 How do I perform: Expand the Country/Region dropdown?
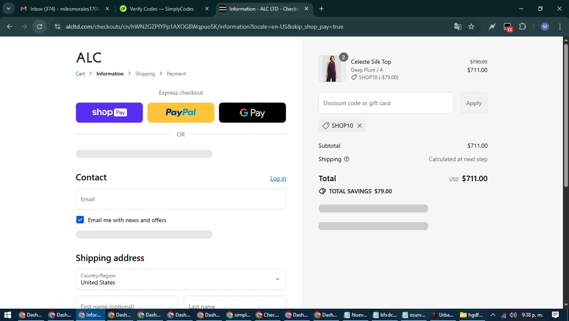click(x=181, y=279)
